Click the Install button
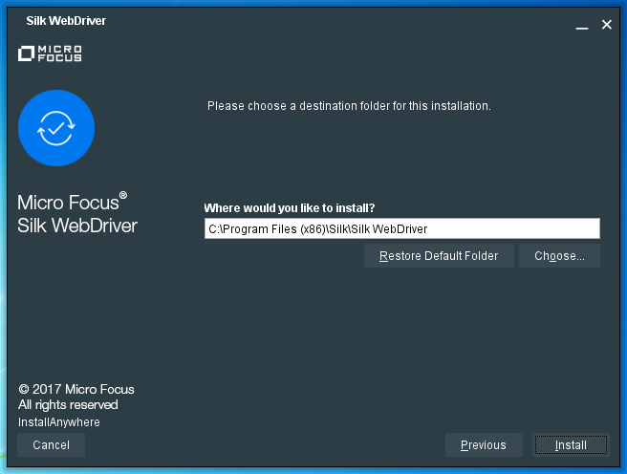This screenshot has height=474, width=627. [571, 444]
